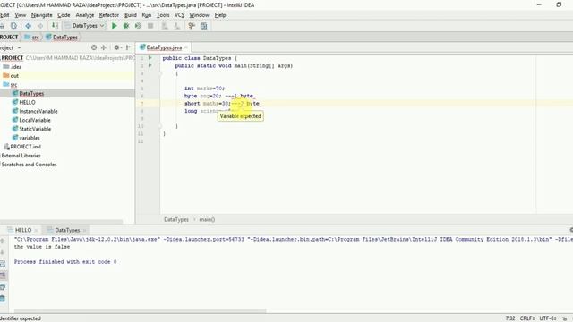Run DataTypes with the green play icon
The width and height of the screenshot is (573, 322).
click(115, 26)
